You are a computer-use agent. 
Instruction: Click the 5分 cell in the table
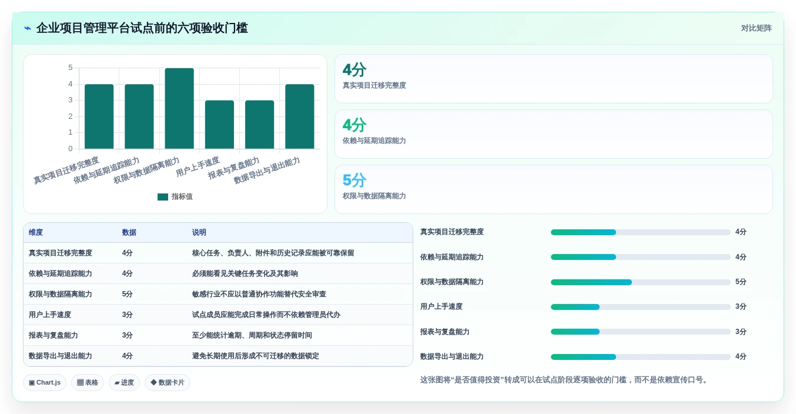click(128, 294)
